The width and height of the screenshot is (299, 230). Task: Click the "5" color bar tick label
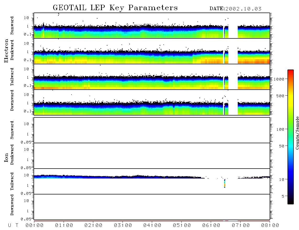click(x=283, y=196)
